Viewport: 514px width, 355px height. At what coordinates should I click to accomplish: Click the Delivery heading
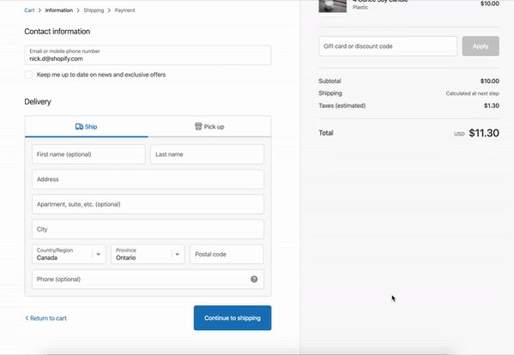click(38, 101)
